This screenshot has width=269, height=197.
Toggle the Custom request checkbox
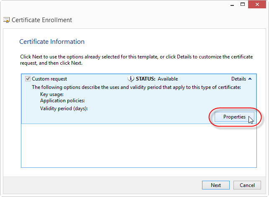[x=28, y=79]
